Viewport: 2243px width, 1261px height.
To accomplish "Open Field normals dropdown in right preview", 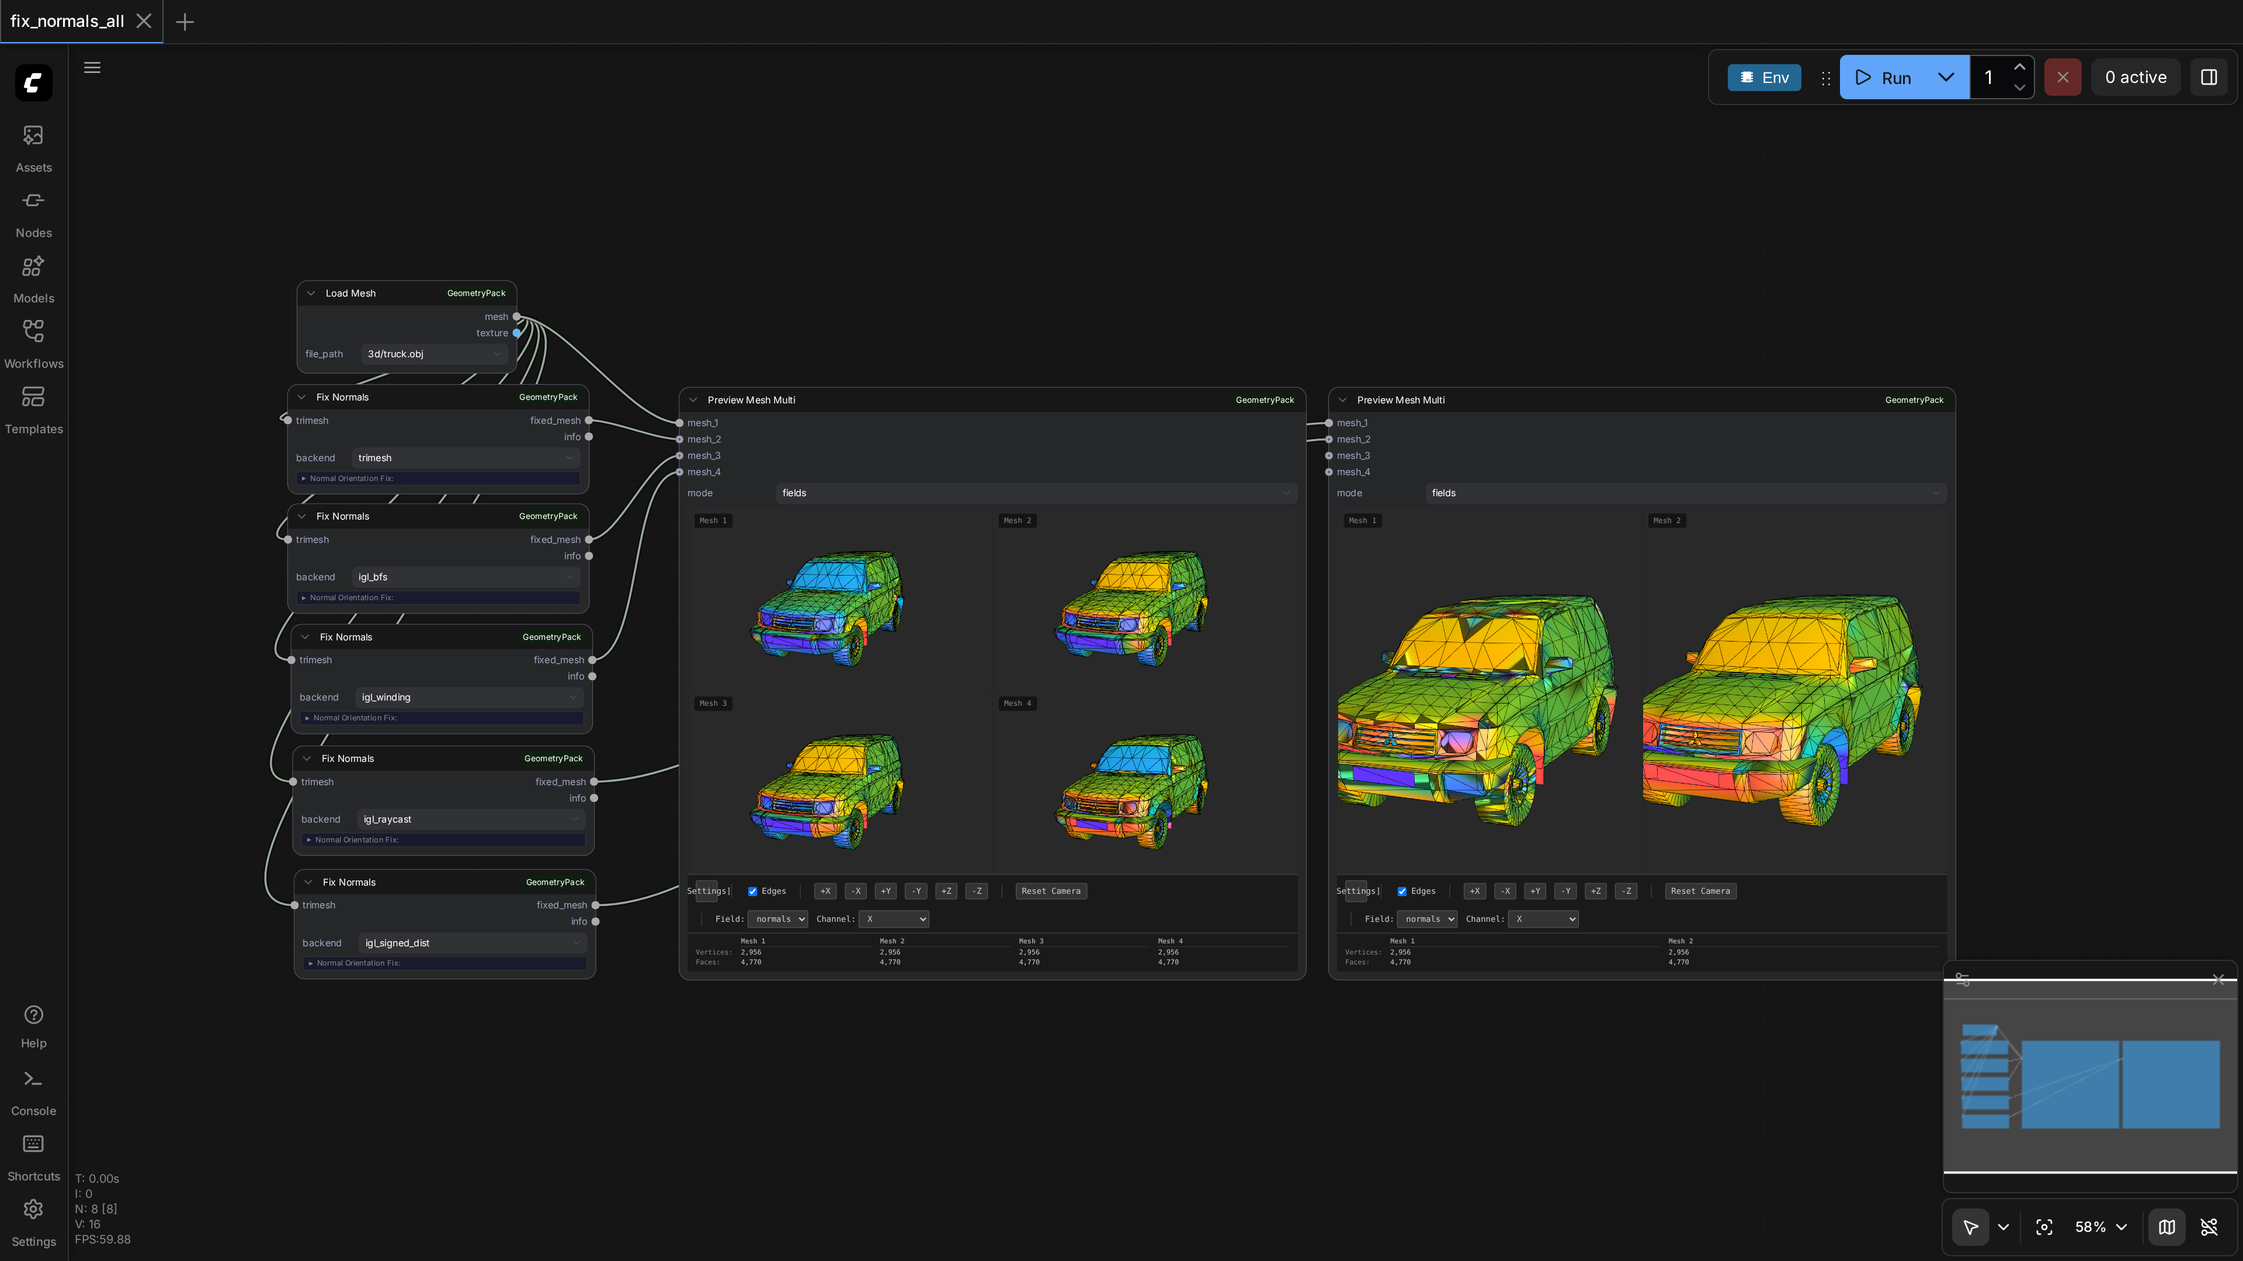I will [1427, 919].
